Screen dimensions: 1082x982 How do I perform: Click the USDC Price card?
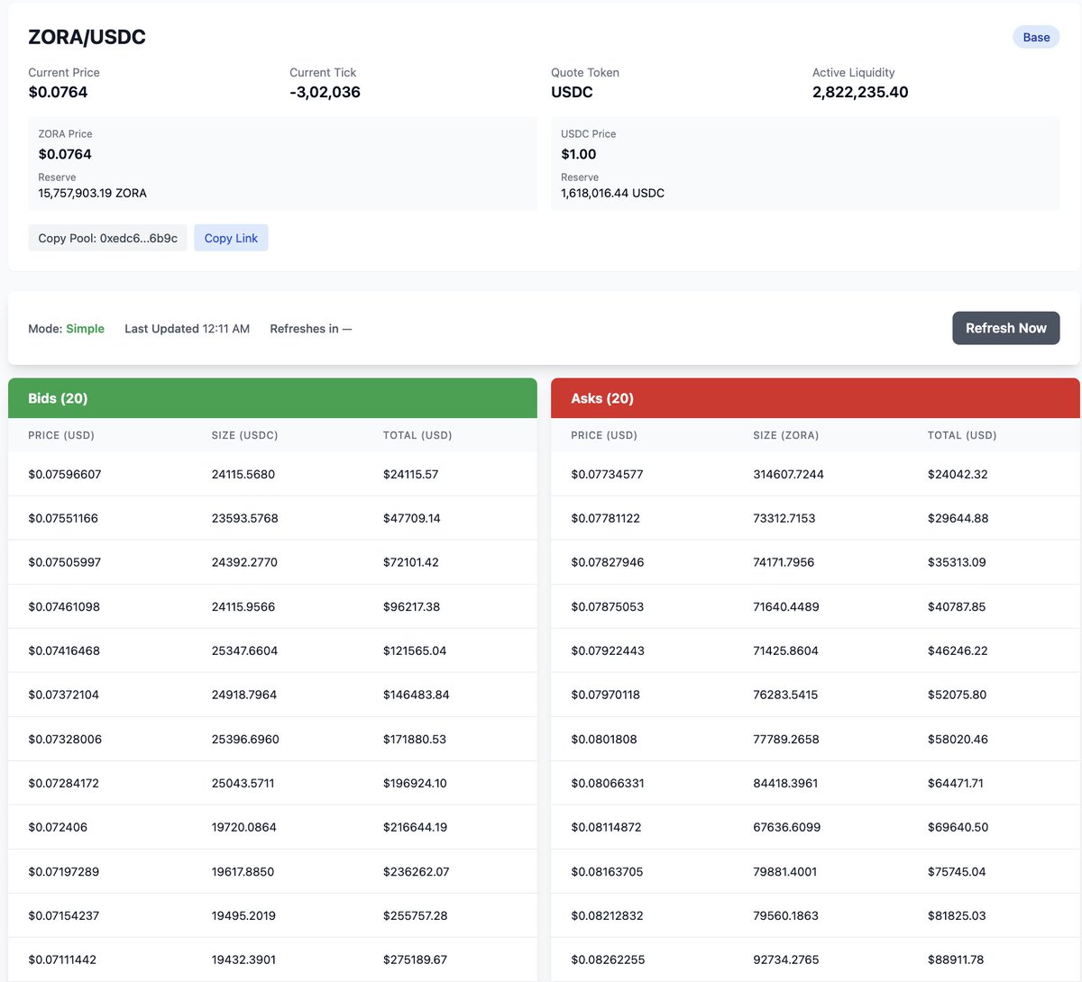tap(805, 163)
